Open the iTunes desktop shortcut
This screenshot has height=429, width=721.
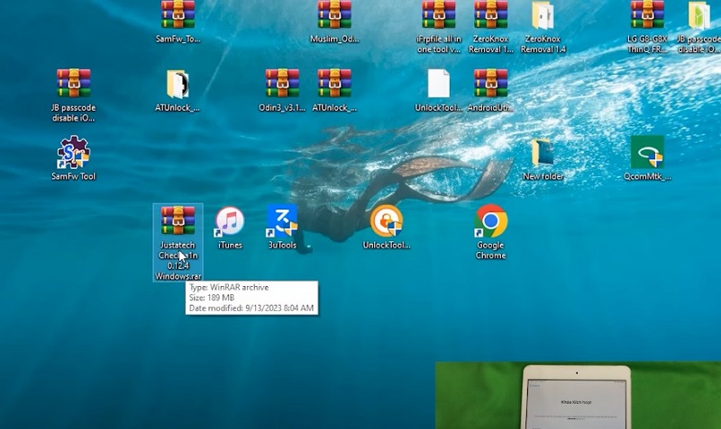pos(230,222)
